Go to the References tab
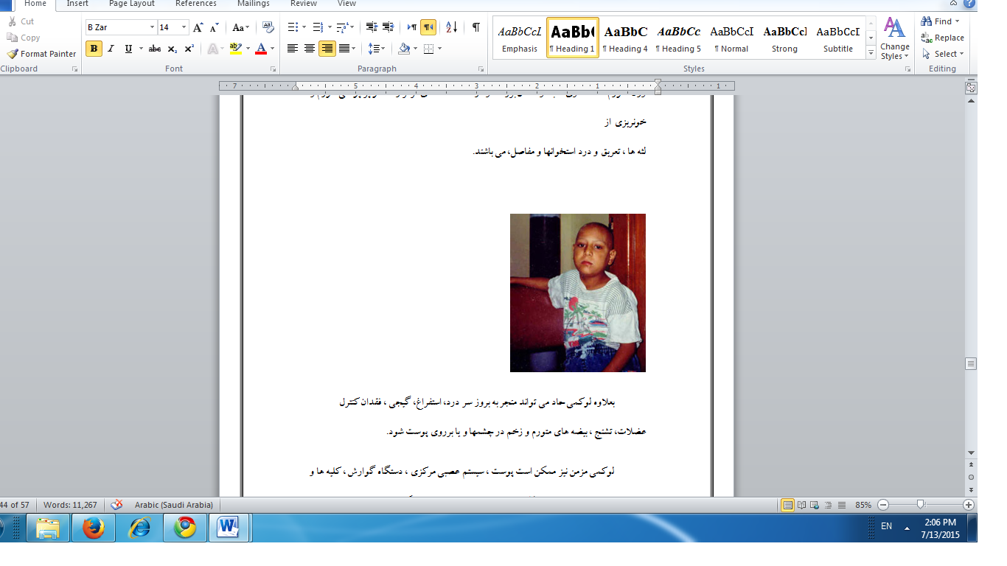 click(196, 4)
